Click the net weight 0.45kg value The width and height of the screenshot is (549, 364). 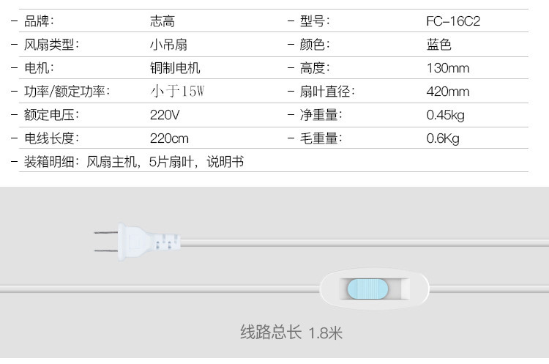445,115
